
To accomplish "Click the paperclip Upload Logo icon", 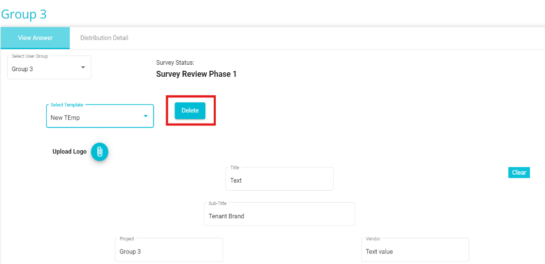I will (100, 152).
